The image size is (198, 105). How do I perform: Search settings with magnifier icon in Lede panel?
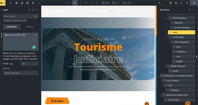tap(37, 10)
